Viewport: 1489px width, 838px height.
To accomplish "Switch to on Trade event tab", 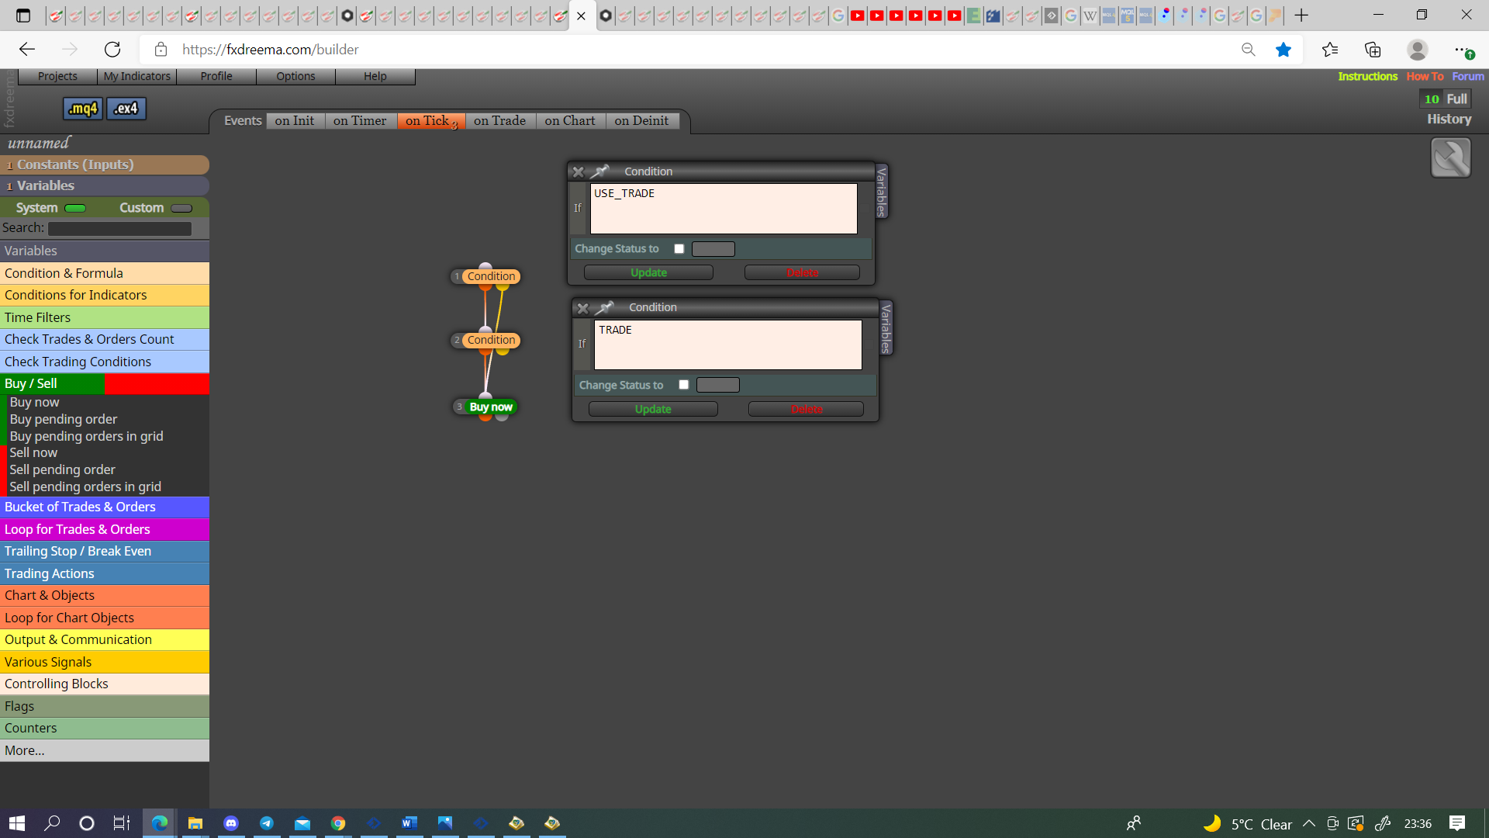I will click(499, 120).
